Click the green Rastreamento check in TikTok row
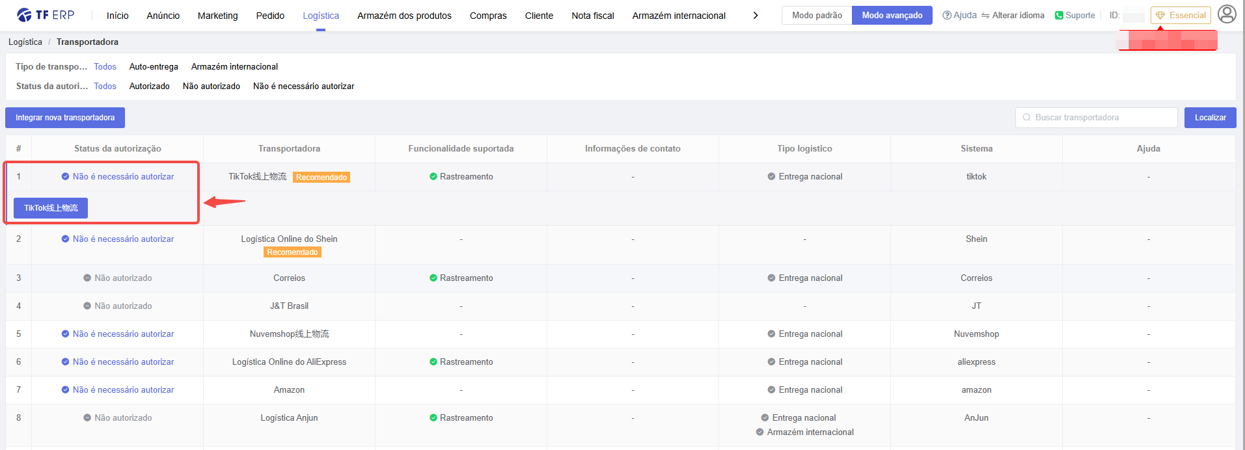This screenshot has height=450, width=1245. pos(433,177)
